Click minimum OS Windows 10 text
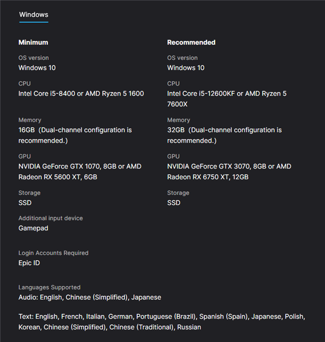The image size is (325, 342). click(37, 68)
